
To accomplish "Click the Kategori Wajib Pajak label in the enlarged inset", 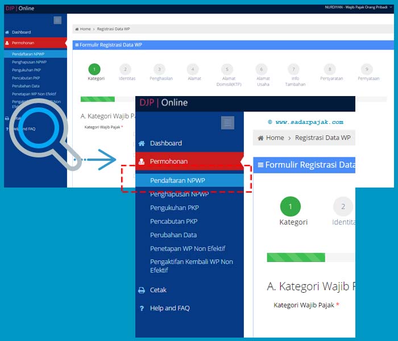I will pos(304,305).
